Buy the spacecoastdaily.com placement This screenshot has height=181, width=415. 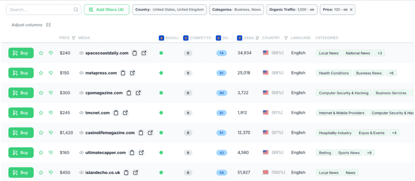click(x=21, y=53)
